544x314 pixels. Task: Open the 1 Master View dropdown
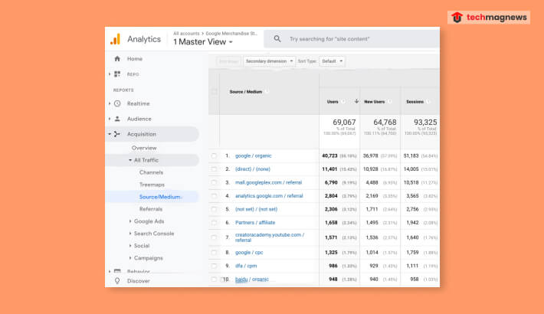pyautogui.click(x=203, y=42)
